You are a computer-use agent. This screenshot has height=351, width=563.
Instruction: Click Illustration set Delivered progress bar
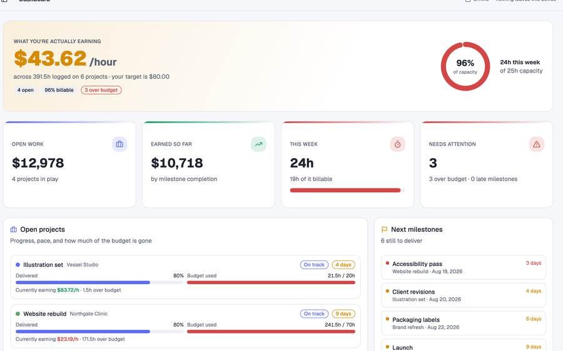pyautogui.click(x=99, y=282)
